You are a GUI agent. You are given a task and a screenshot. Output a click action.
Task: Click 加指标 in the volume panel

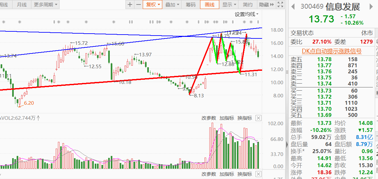click(227, 118)
